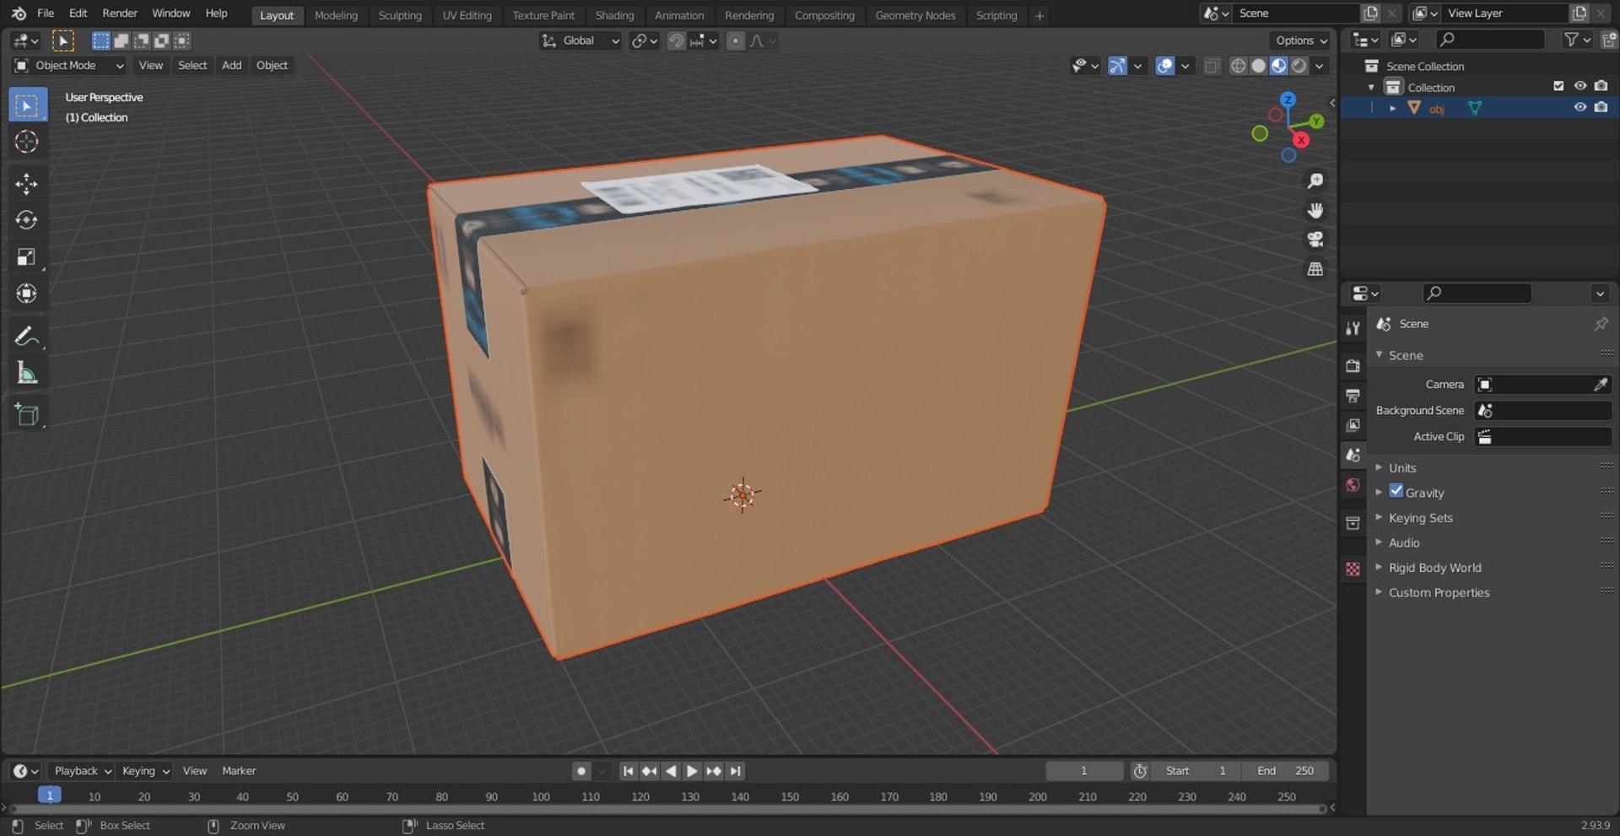
Task: Open the Global transform orientation dropdown
Action: click(x=580, y=40)
